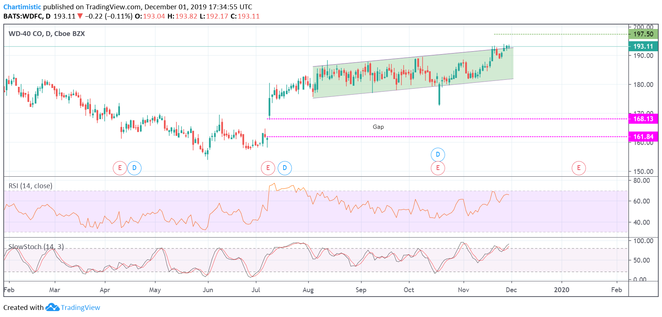This screenshot has width=662, height=317.
Task: Click the April dividend D marker
Action: (134, 168)
